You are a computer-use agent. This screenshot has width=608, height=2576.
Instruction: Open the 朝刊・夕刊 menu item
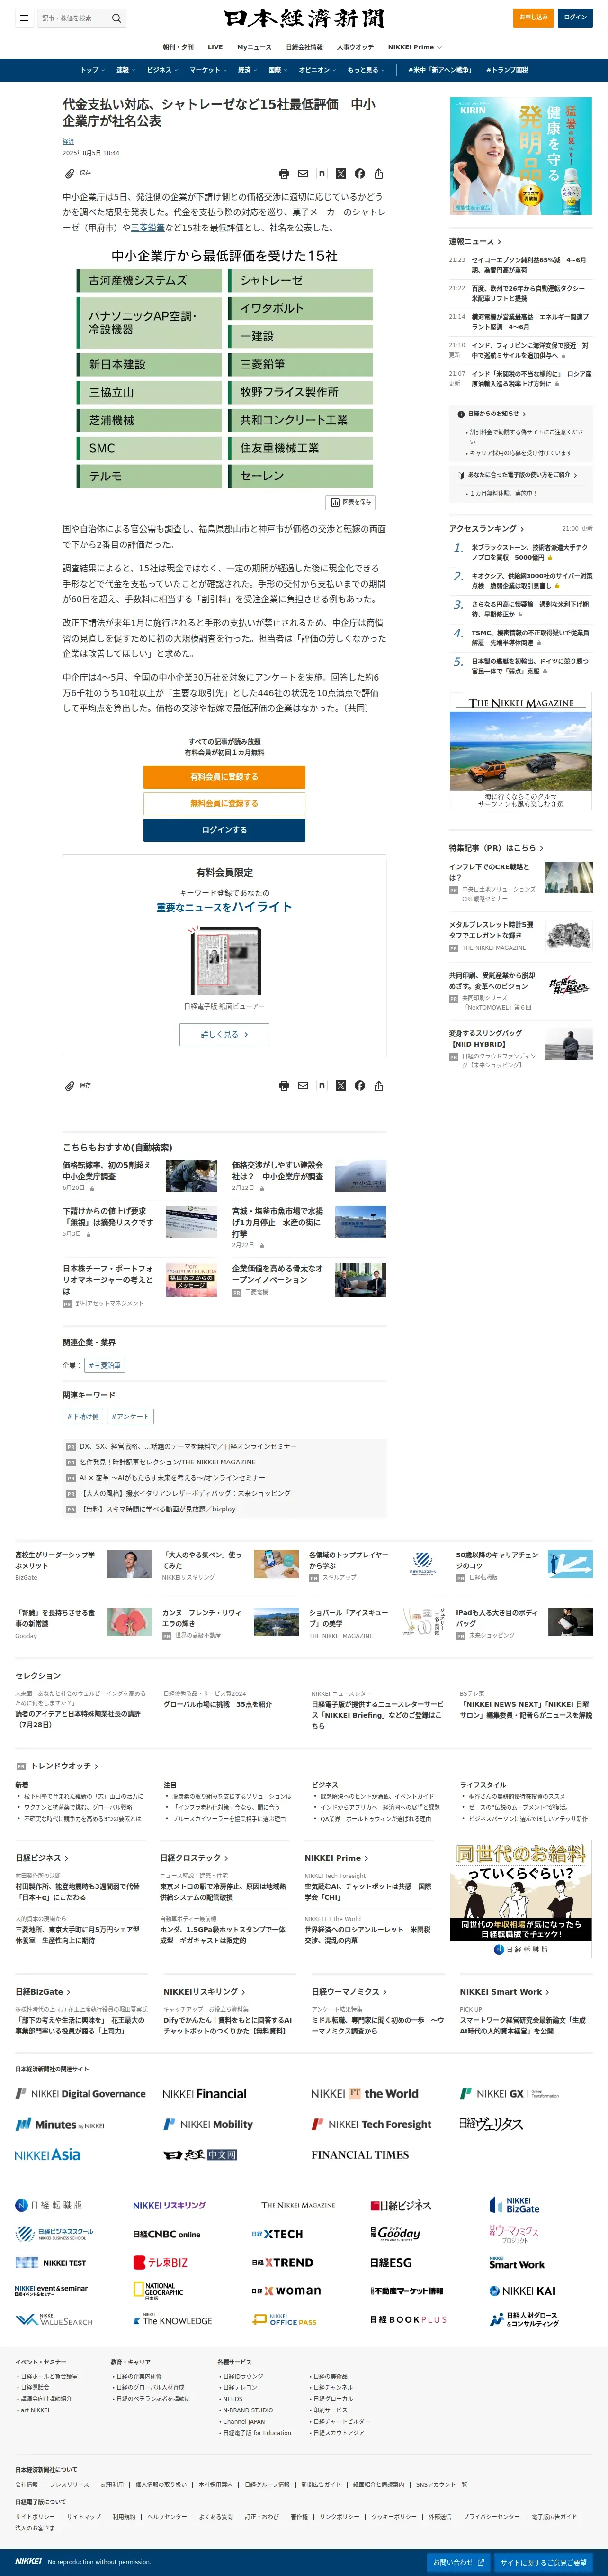tap(178, 47)
